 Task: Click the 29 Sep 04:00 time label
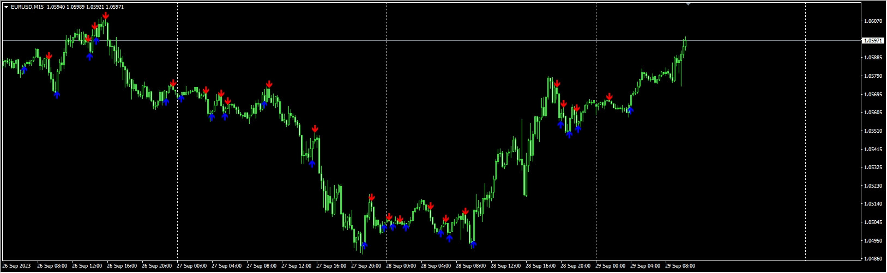pos(645,266)
